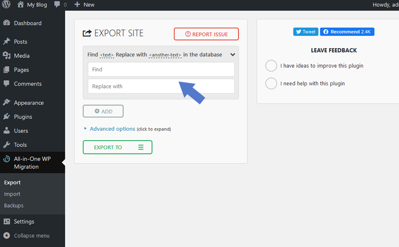Click the Dashboard gauge icon
399x247 pixels.
7,23
